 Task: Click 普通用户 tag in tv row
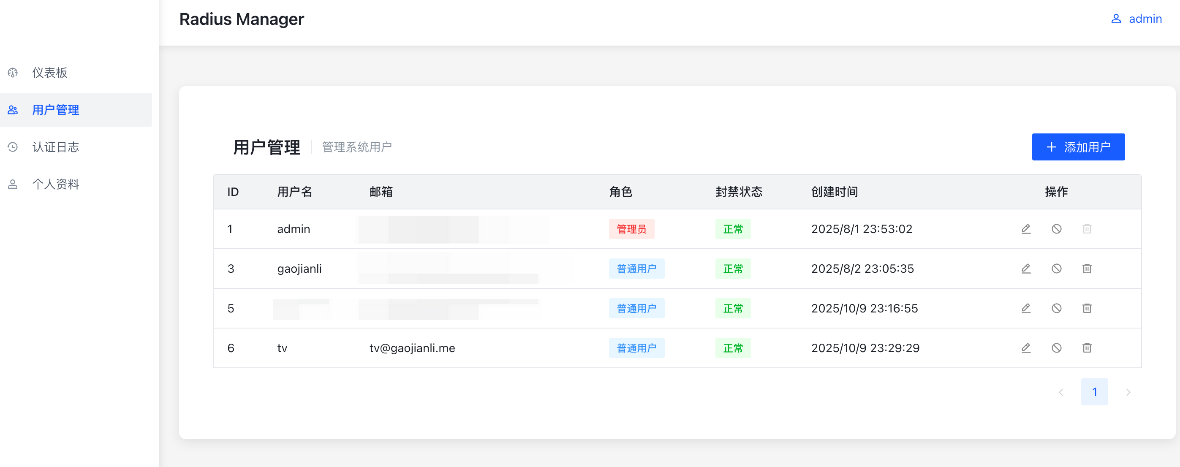[x=636, y=348]
